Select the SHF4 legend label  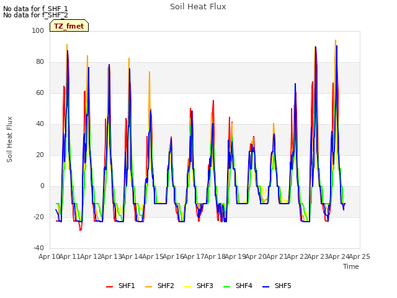click(244, 286)
